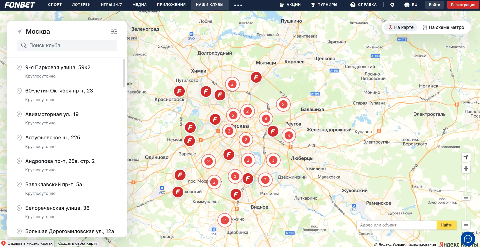This screenshot has width=480, height=247.
Task: Switch to 'На карте' view
Action: pos(401,27)
